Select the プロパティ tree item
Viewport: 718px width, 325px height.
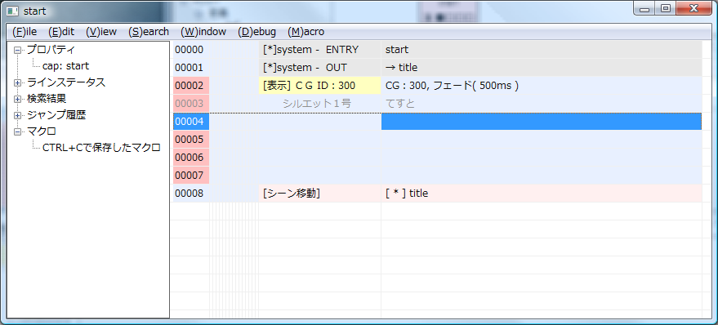click(x=51, y=50)
